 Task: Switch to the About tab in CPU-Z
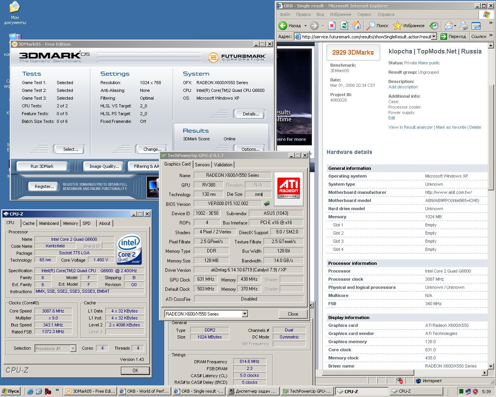(105, 223)
